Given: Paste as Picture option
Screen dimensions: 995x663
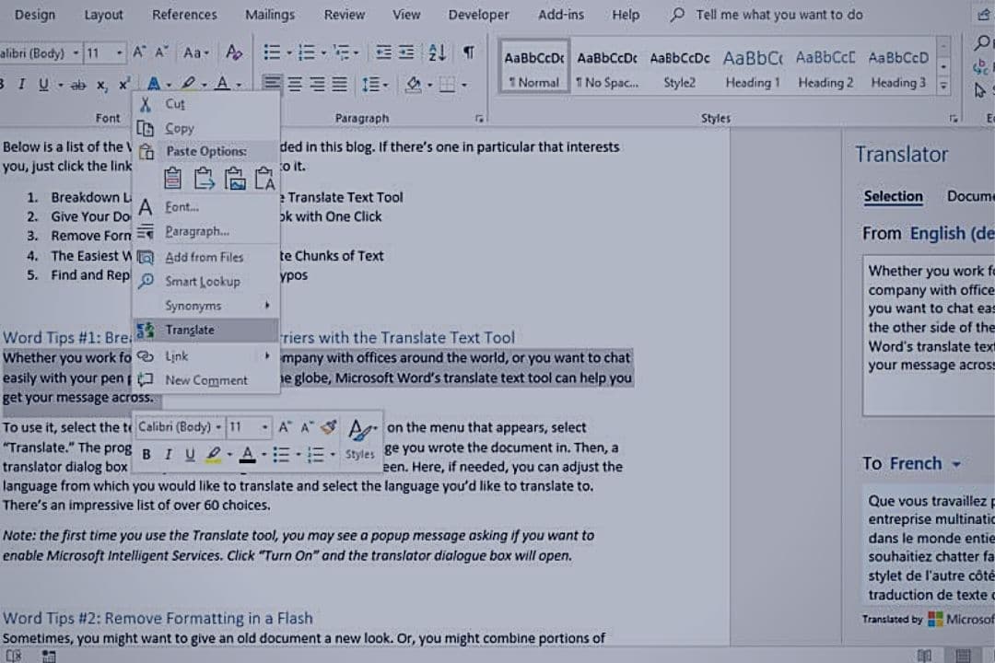Looking at the screenshot, I should click(234, 179).
